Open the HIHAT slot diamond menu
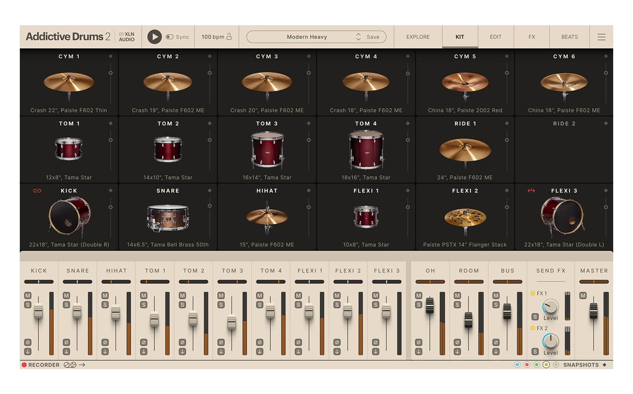 pos(309,190)
